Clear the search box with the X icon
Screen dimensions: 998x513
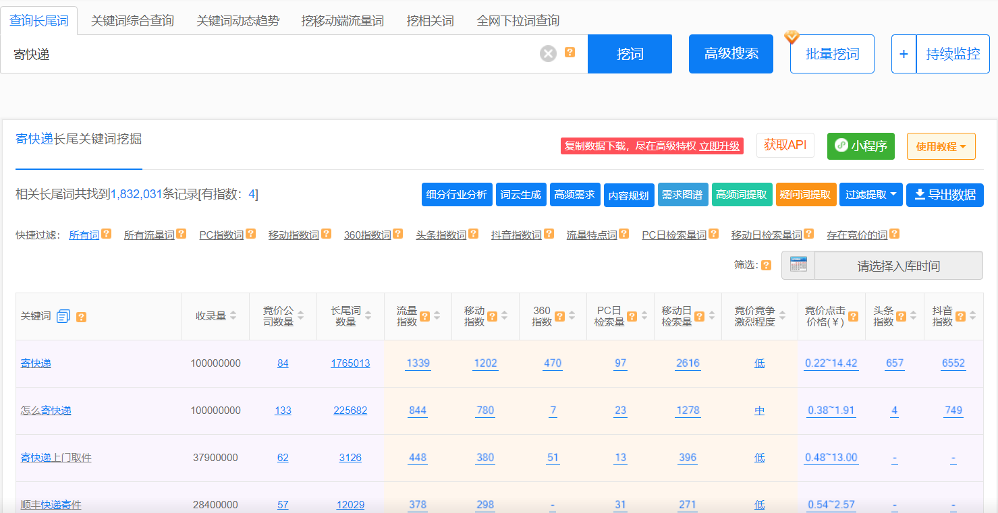[x=549, y=54]
